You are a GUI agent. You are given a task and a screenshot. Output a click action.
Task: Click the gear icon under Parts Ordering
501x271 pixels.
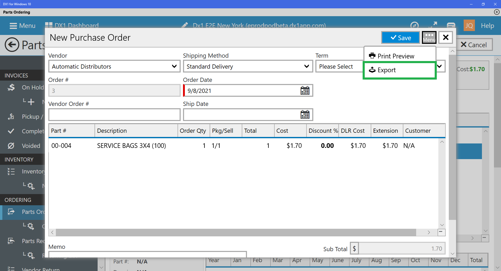pos(31,226)
